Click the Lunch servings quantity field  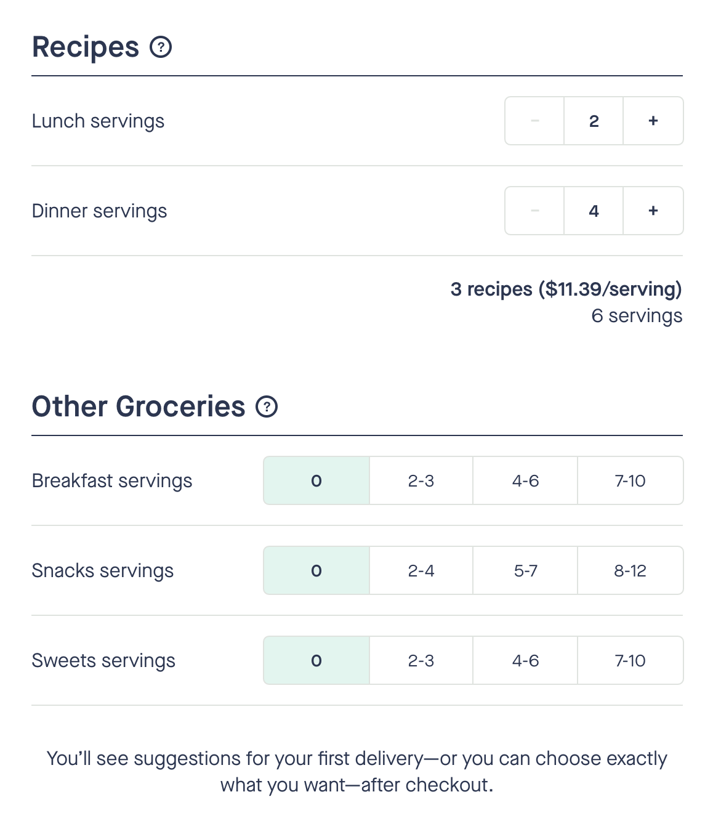[x=594, y=121]
